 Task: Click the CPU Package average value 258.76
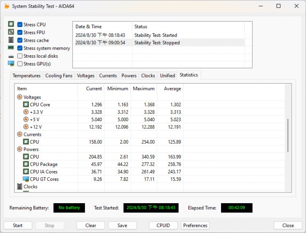click(174, 164)
